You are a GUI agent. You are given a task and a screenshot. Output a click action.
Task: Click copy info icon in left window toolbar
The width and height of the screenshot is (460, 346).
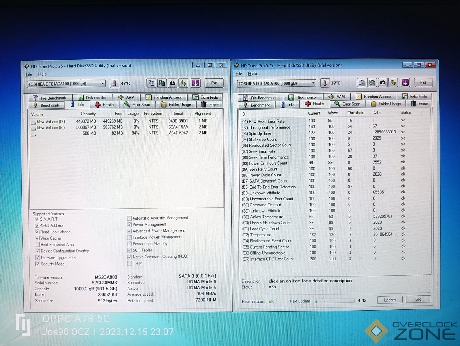tap(151, 83)
